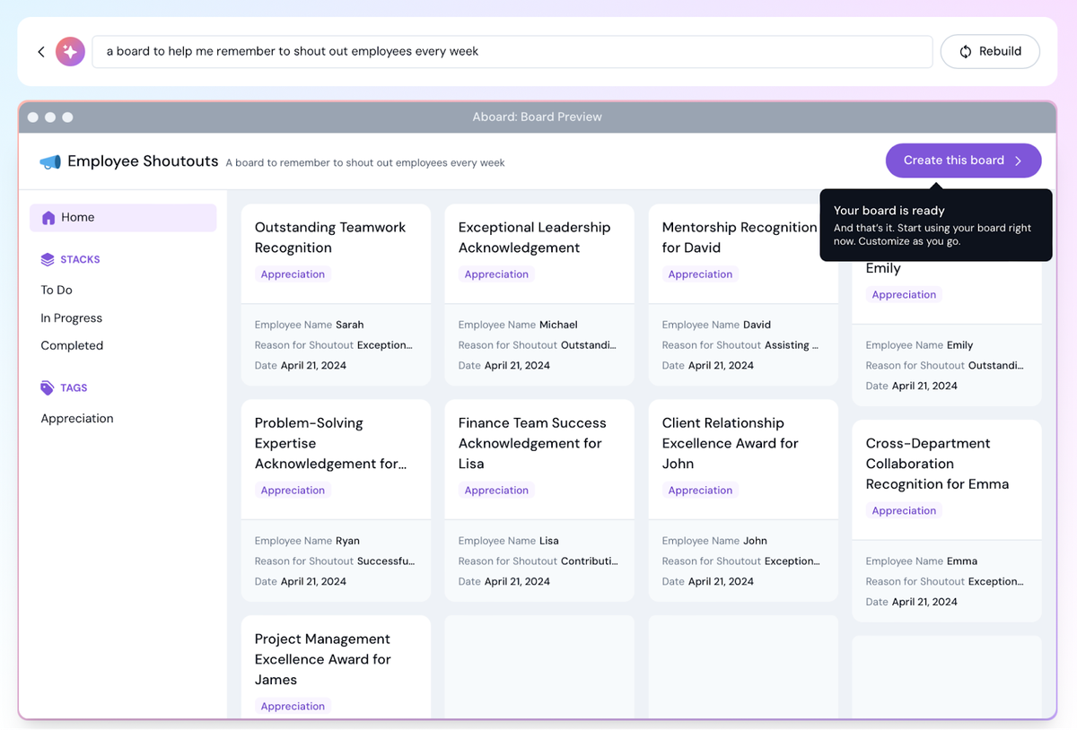Edit the board prompt text field
Image resolution: width=1077 pixels, height=730 pixels.
(x=512, y=52)
